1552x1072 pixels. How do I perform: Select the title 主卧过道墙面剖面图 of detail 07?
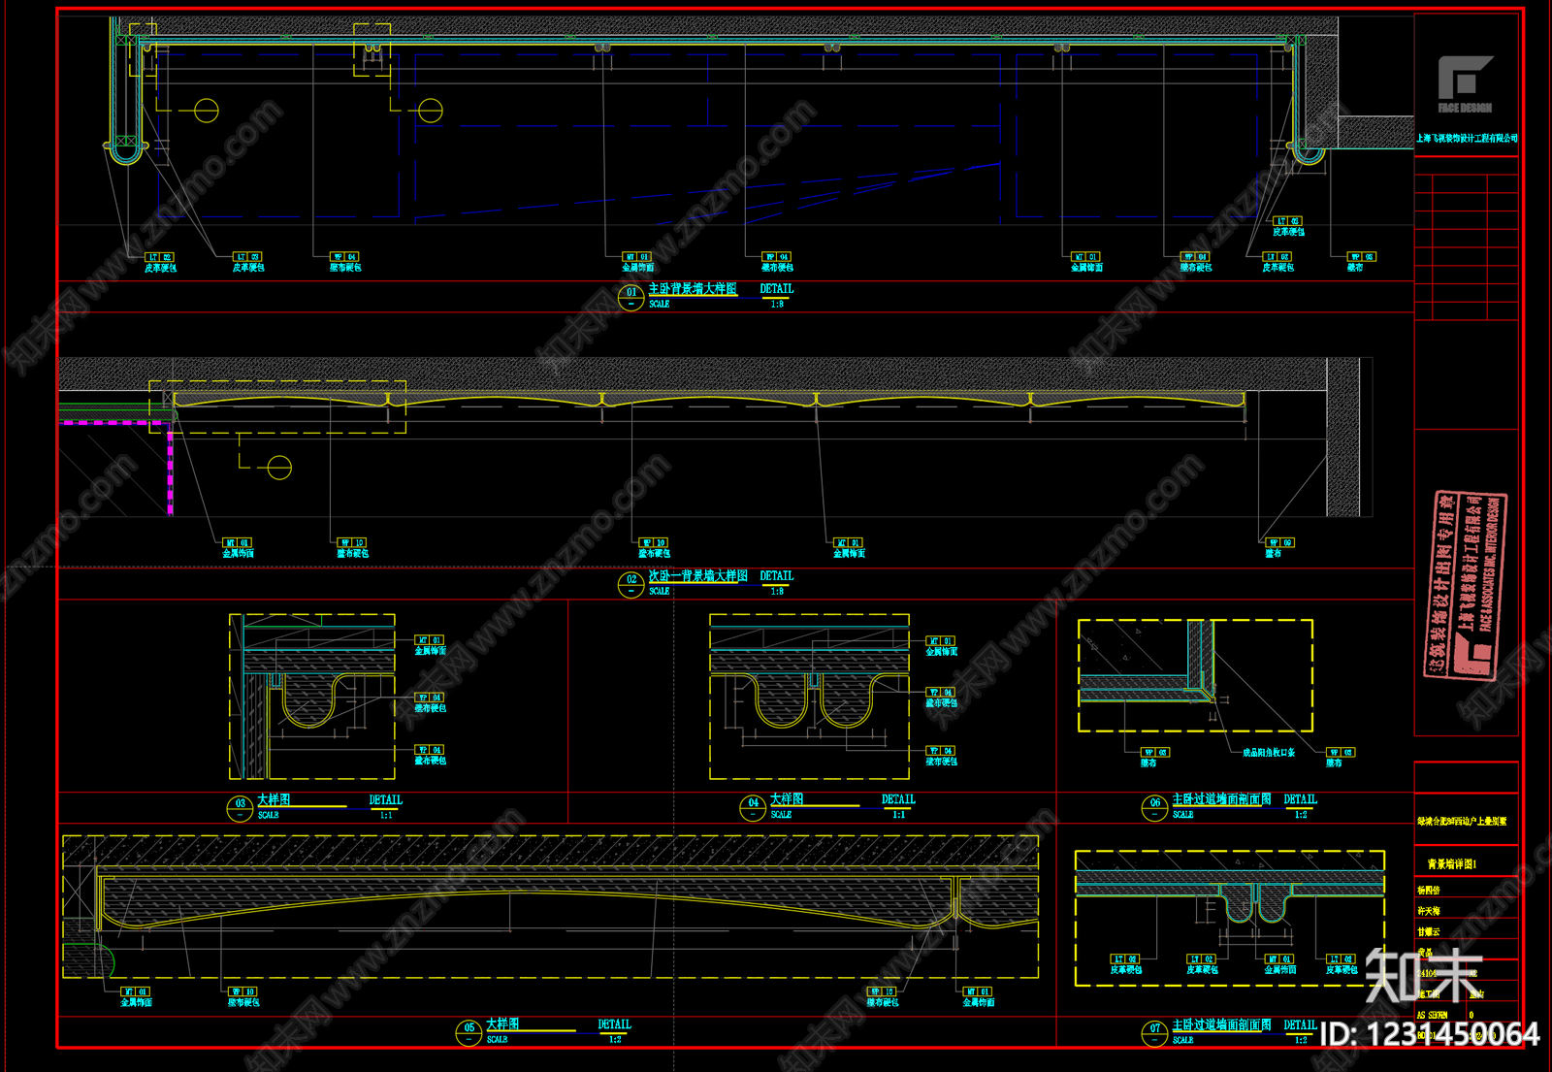(x=1221, y=1024)
